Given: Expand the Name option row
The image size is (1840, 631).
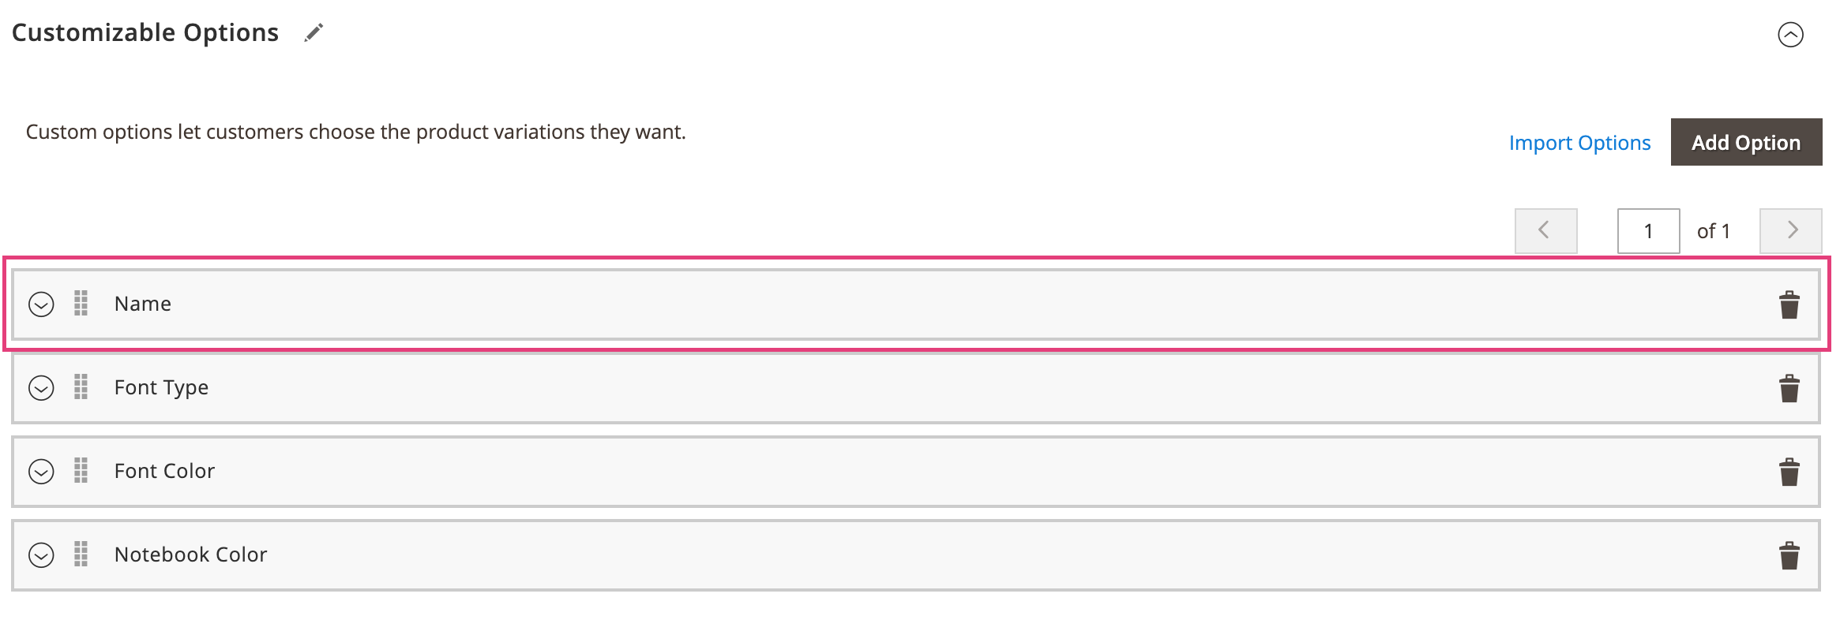Looking at the screenshot, I should [41, 304].
